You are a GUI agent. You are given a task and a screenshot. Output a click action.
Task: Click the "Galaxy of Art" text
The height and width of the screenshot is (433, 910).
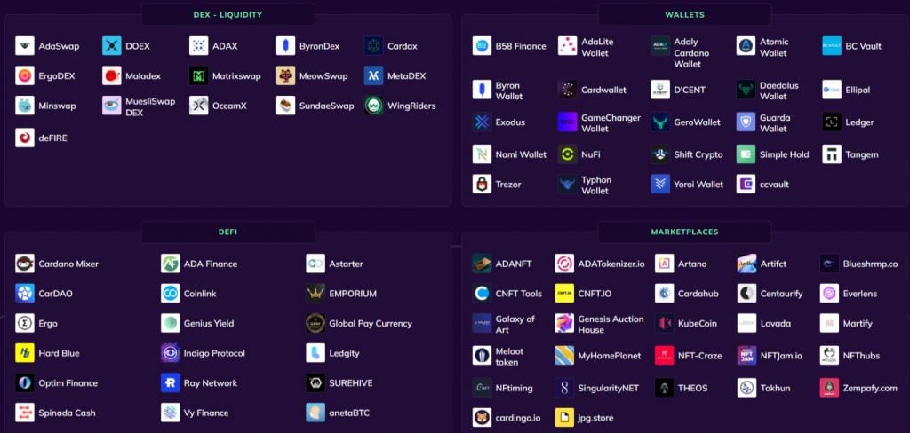pos(515,324)
